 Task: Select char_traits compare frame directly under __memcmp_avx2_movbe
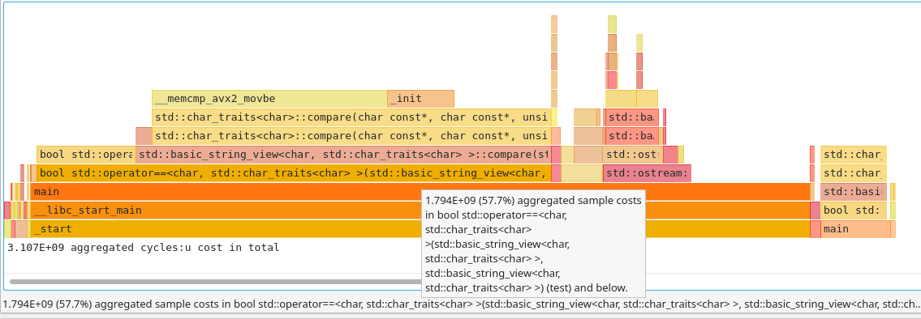click(x=351, y=117)
